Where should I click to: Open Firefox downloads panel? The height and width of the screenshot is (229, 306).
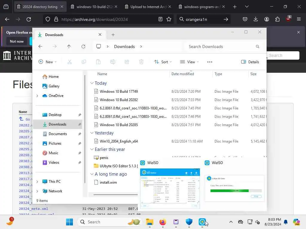pyautogui.click(x=256, y=19)
